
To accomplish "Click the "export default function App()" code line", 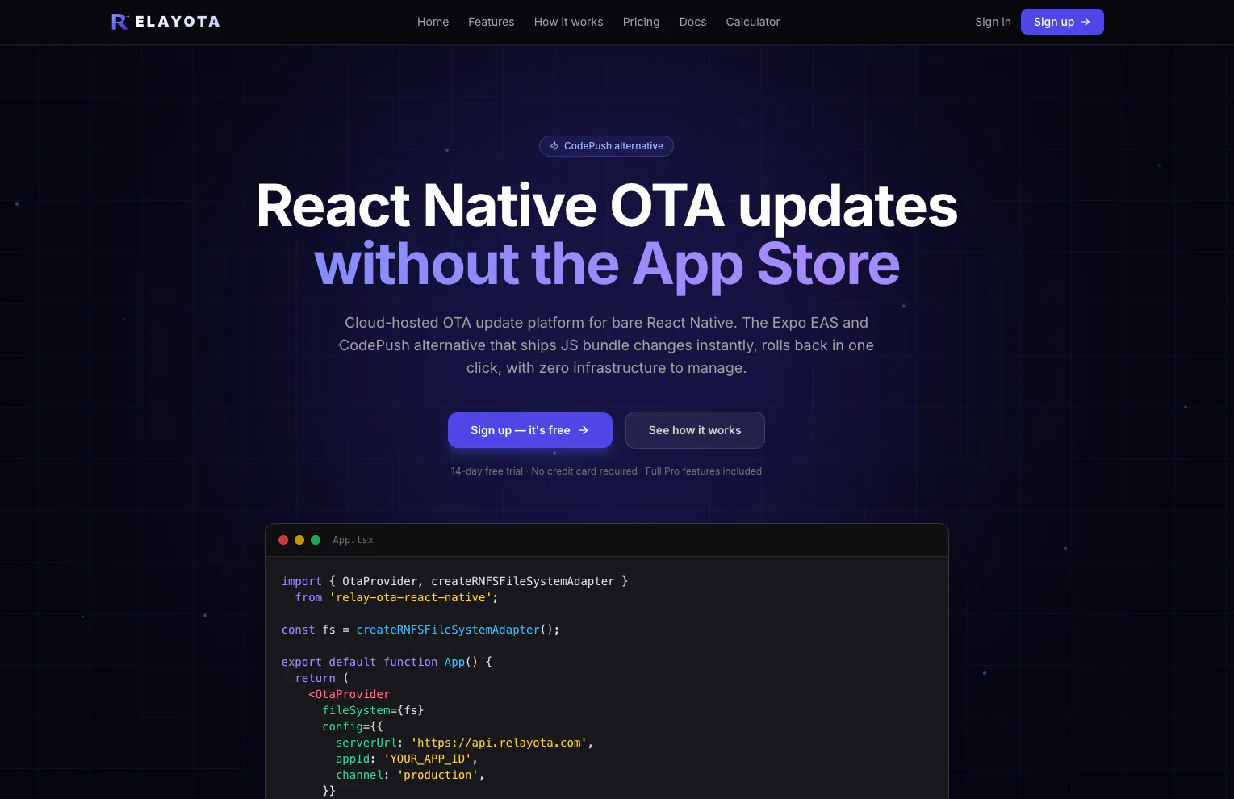I will 387,662.
